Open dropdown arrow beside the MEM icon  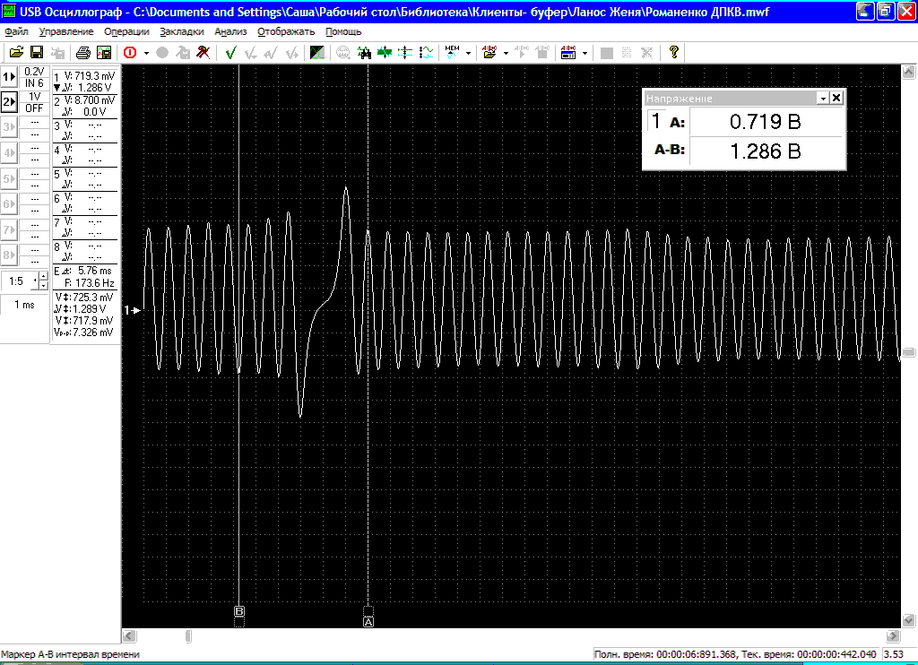click(x=468, y=53)
